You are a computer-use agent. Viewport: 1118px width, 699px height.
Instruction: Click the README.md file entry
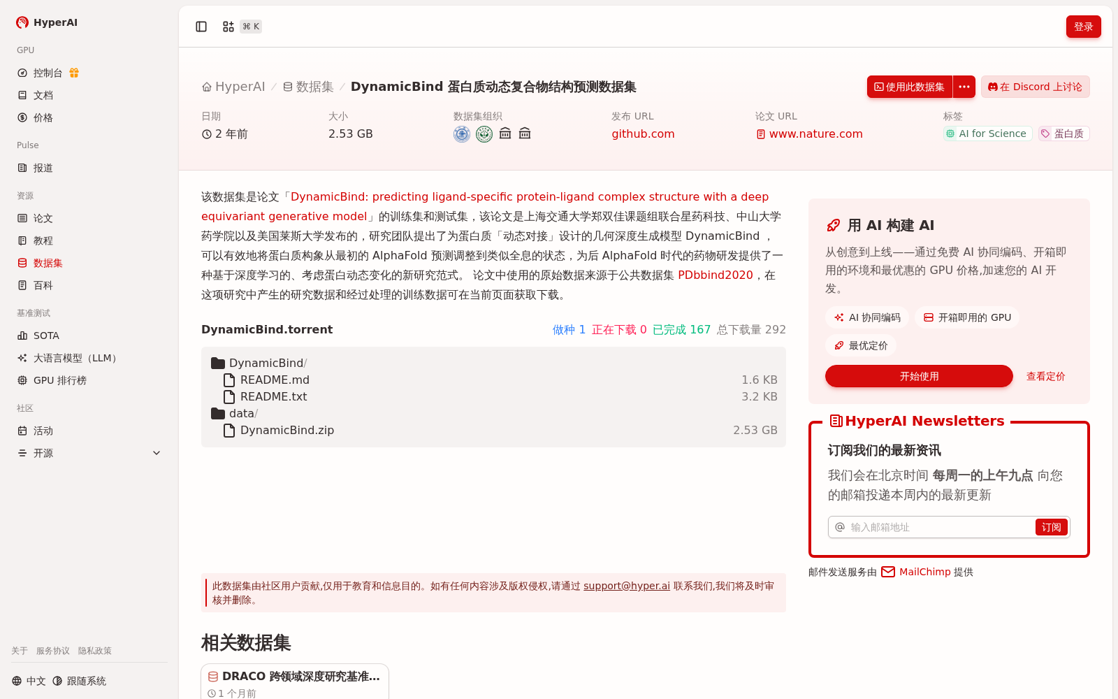pos(493,380)
